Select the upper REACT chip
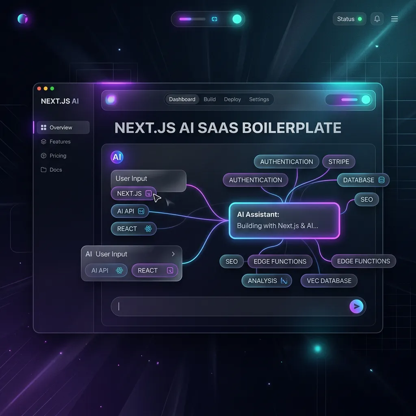Screen dimensions: 416x416 133,229
